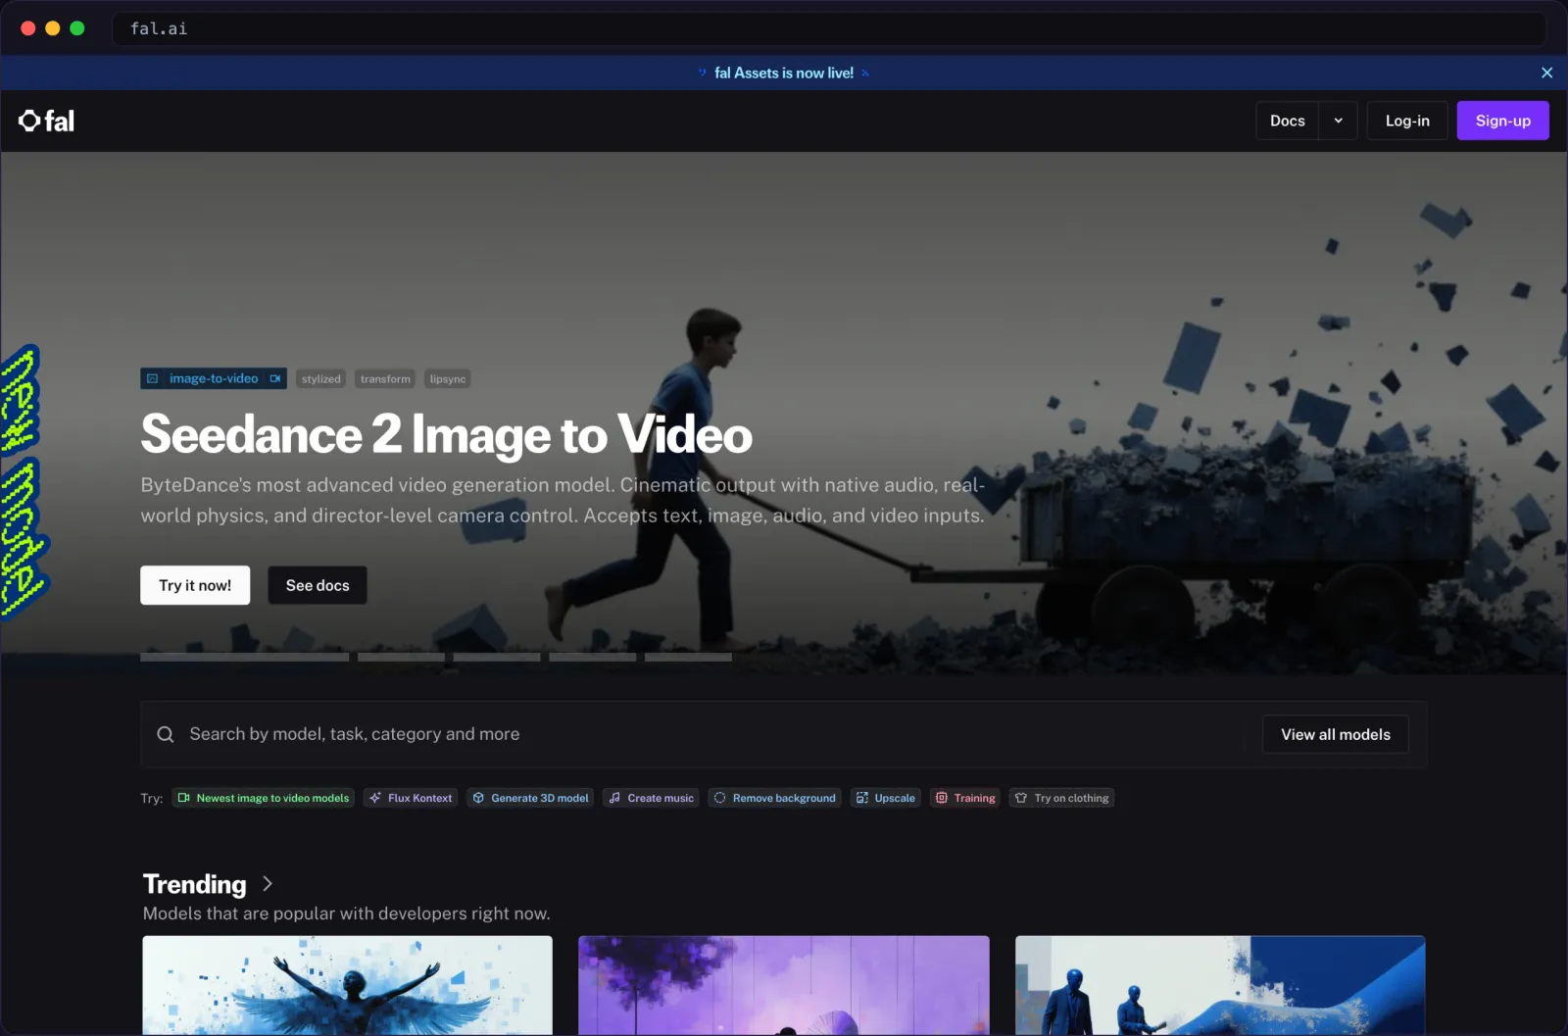Choose the Try on clothing suggestion
Image resolution: width=1568 pixels, height=1036 pixels.
click(x=1061, y=798)
